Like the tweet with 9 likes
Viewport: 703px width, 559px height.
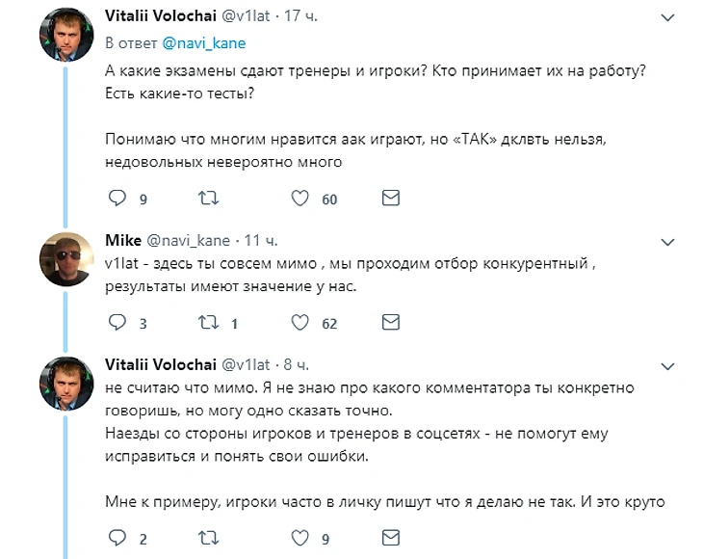point(299,538)
